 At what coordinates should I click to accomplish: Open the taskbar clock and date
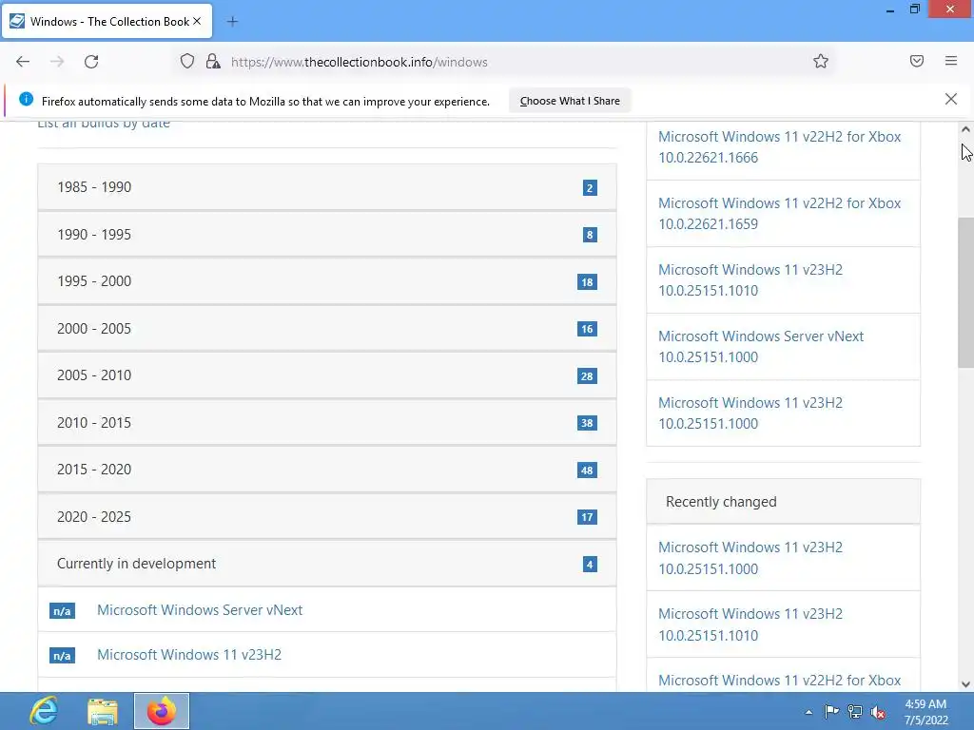[x=925, y=712]
